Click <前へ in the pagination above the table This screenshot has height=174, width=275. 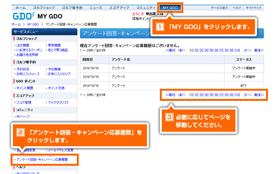pyautogui.click(x=181, y=50)
